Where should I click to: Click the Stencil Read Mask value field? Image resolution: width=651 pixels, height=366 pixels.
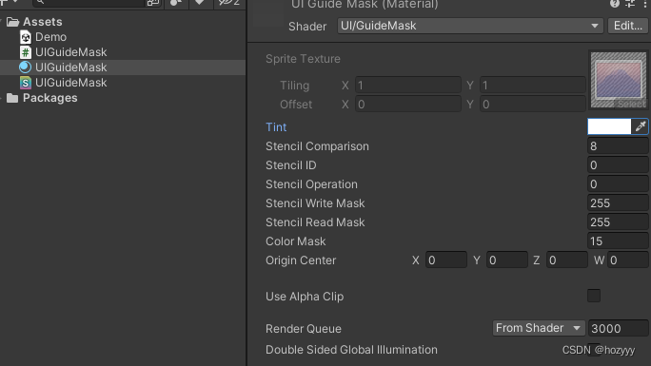[618, 222]
